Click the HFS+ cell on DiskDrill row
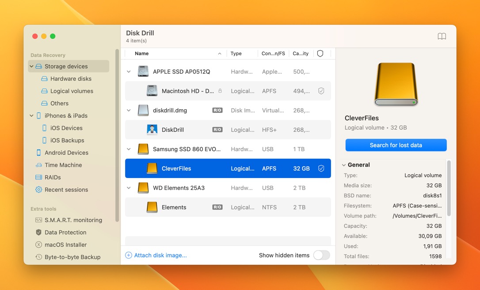 click(269, 130)
